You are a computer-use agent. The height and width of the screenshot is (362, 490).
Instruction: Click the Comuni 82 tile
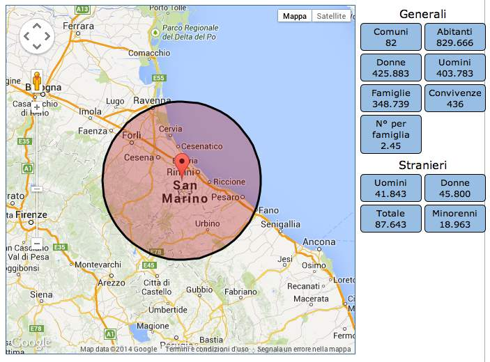coord(391,37)
